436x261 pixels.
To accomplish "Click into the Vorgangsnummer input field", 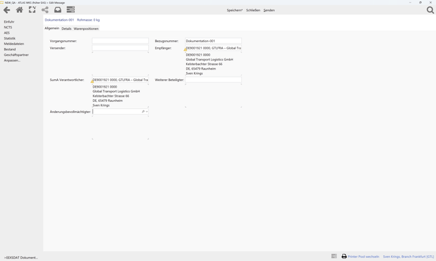I will (x=120, y=41).
